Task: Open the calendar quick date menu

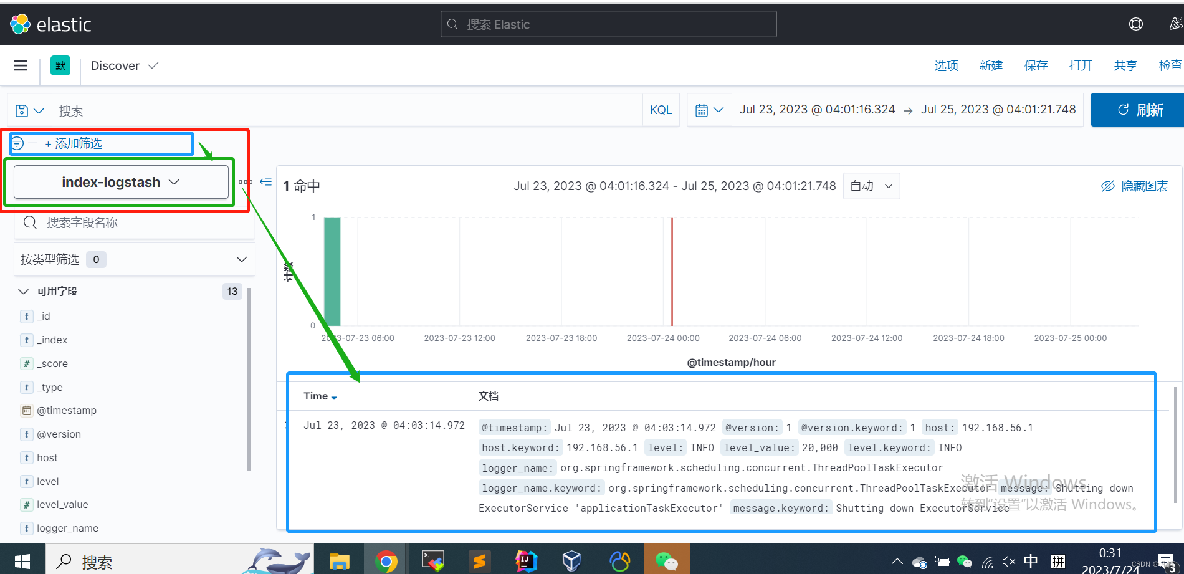Action: coord(709,110)
